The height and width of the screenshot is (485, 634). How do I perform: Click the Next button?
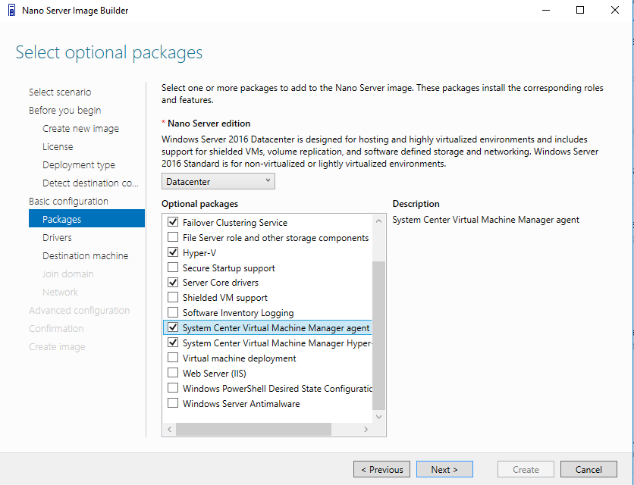coord(444,469)
